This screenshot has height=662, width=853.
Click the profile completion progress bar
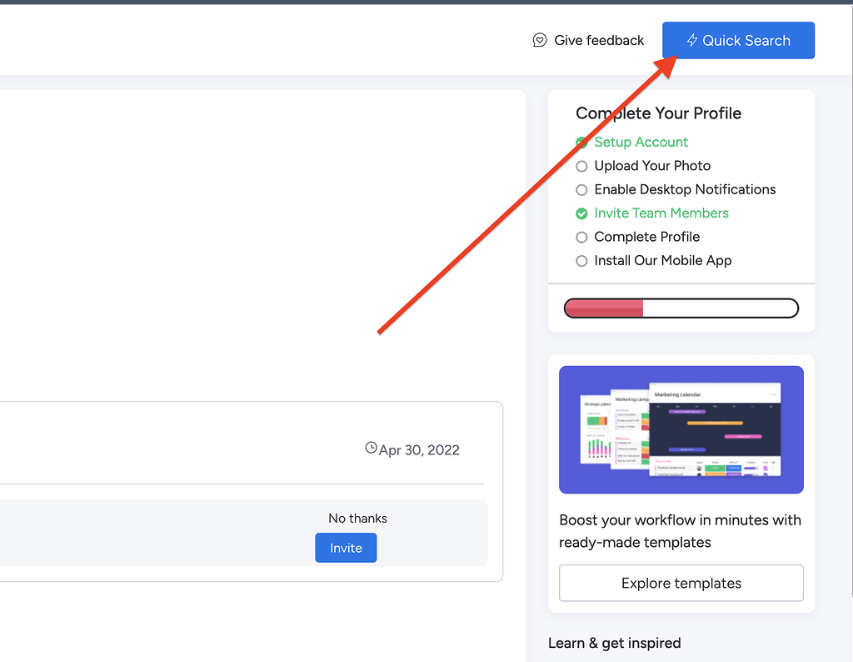click(681, 308)
